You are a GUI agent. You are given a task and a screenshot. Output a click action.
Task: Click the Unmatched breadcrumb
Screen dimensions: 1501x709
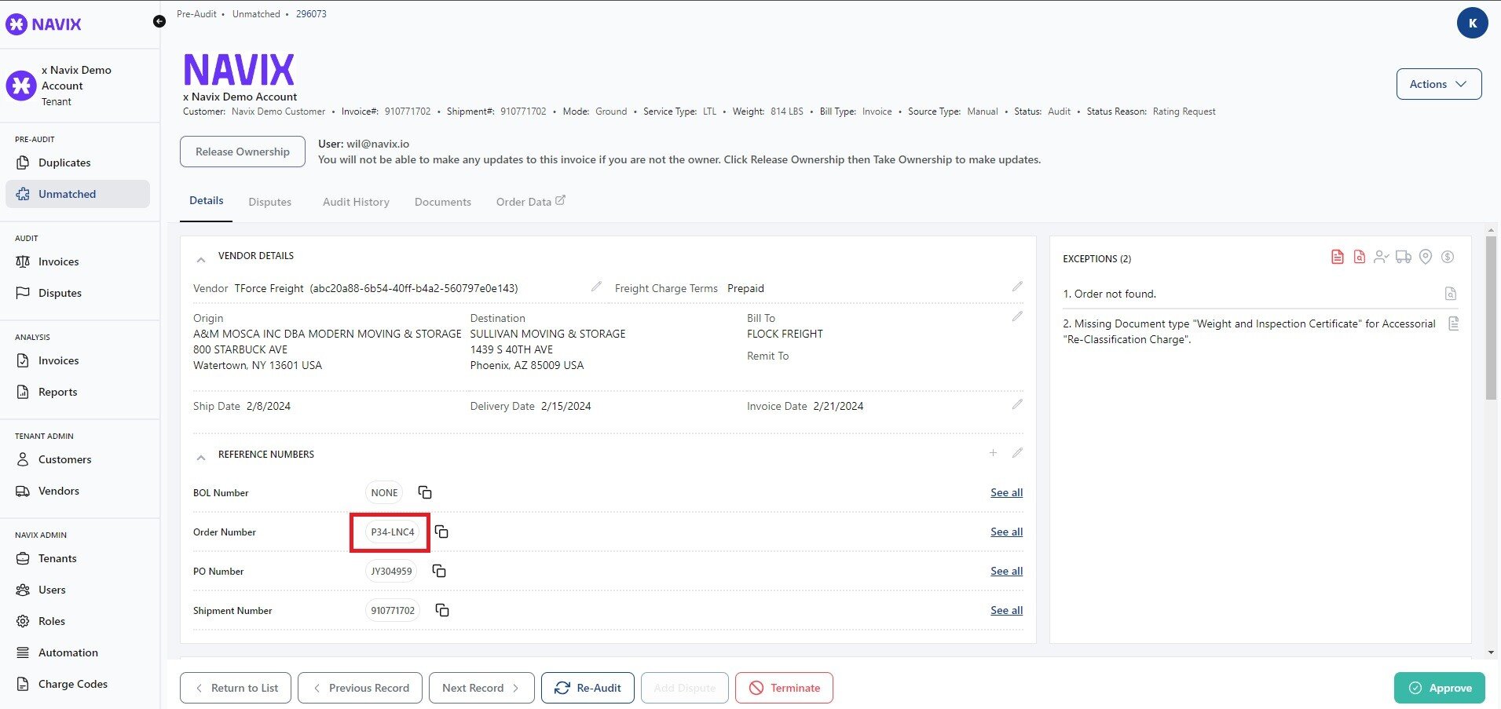click(256, 14)
